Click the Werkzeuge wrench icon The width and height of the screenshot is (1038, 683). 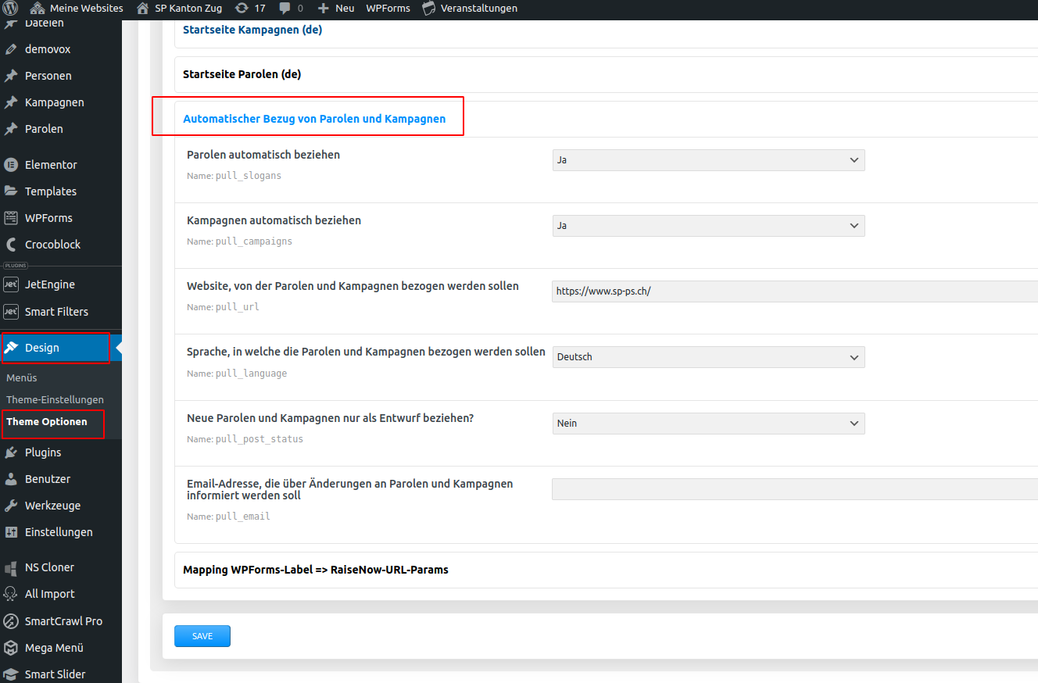[11, 506]
